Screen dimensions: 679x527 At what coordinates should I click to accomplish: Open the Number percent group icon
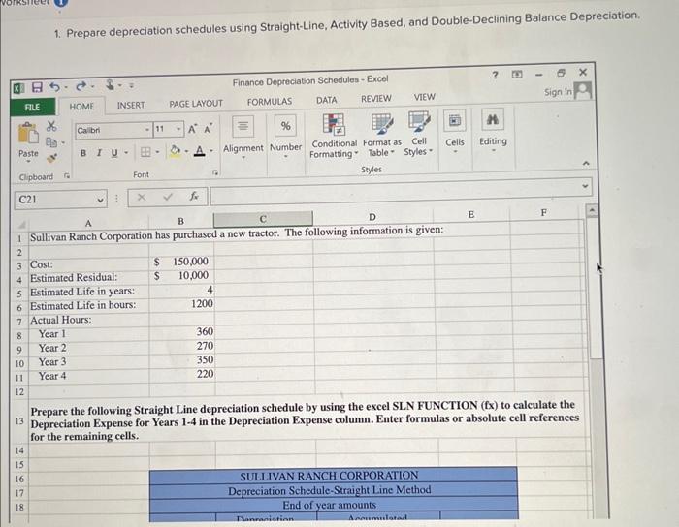point(285,126)
